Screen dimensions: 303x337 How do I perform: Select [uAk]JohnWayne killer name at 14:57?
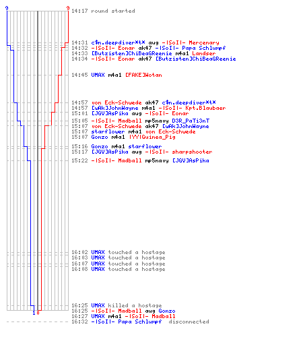pyautogui.click(x=114, y=108)
